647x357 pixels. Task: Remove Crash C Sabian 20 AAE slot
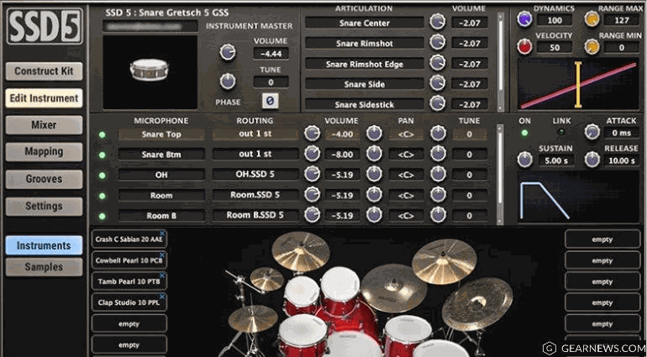click(x=162, y=234)
